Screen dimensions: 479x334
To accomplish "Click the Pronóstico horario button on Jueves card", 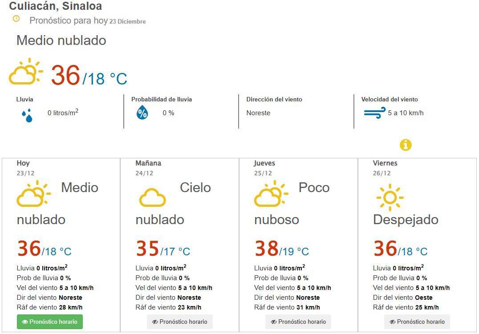I will 298,322.
